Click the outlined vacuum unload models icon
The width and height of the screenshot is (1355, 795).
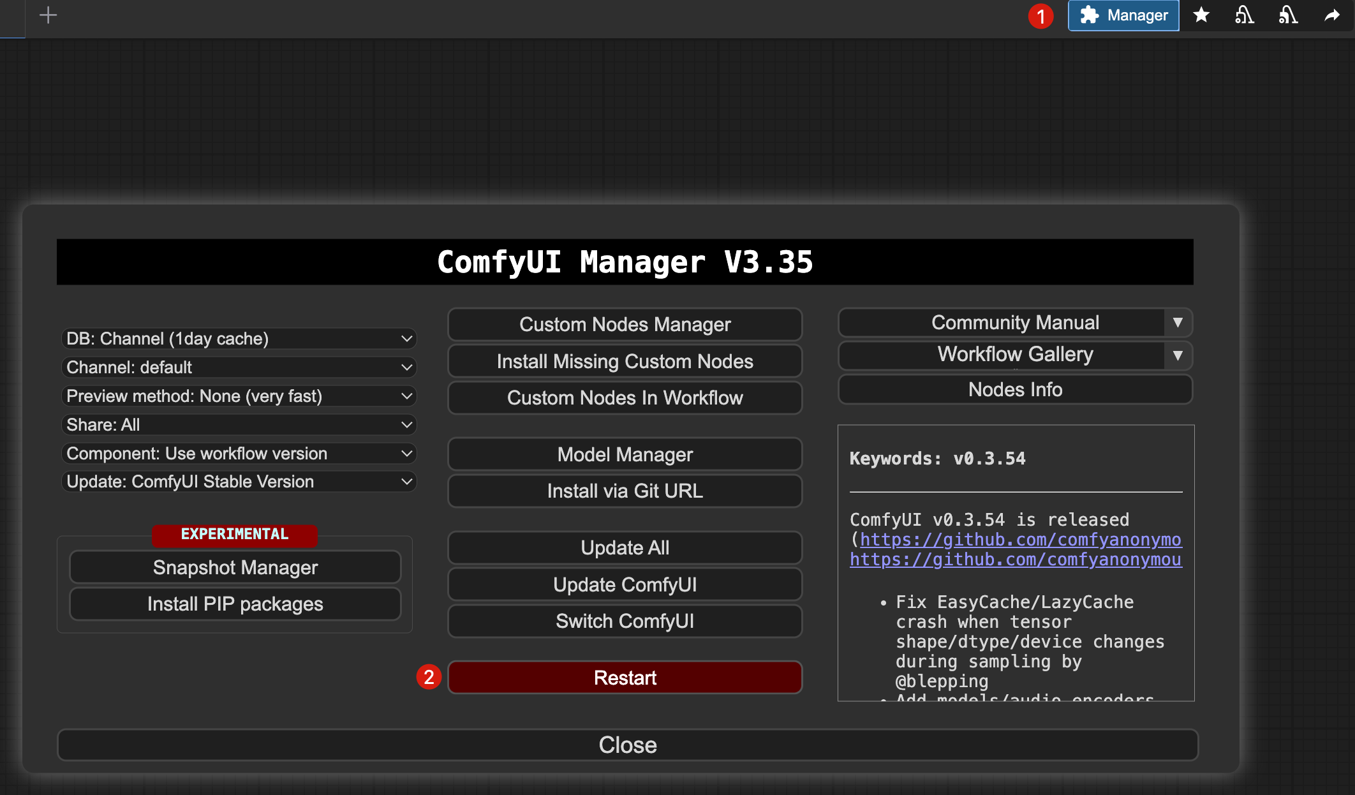(1244, 15)
